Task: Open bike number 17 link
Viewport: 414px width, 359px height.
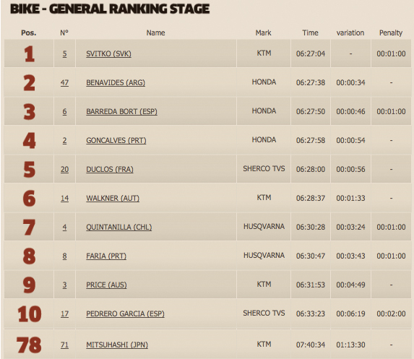Action: click(x=64, y=313)
